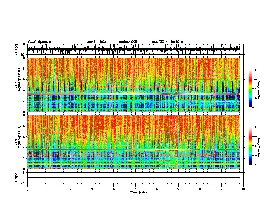Click inside the ch.1 spectrogram panel

(x=134, y=85)
